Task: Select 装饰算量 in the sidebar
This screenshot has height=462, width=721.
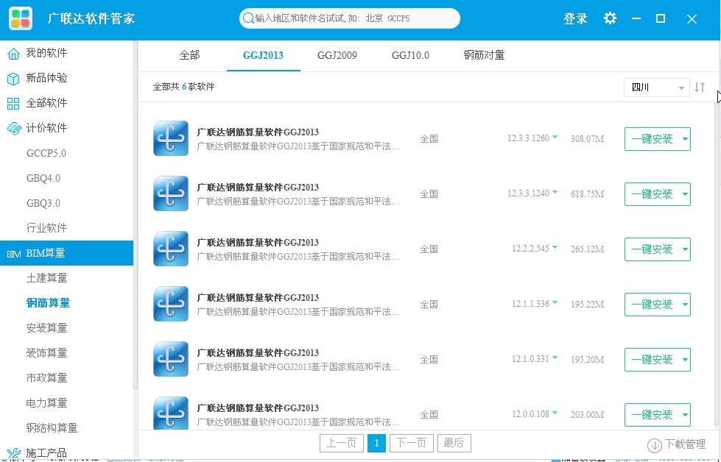Action: pyautogui.click(x=46, y=353)
